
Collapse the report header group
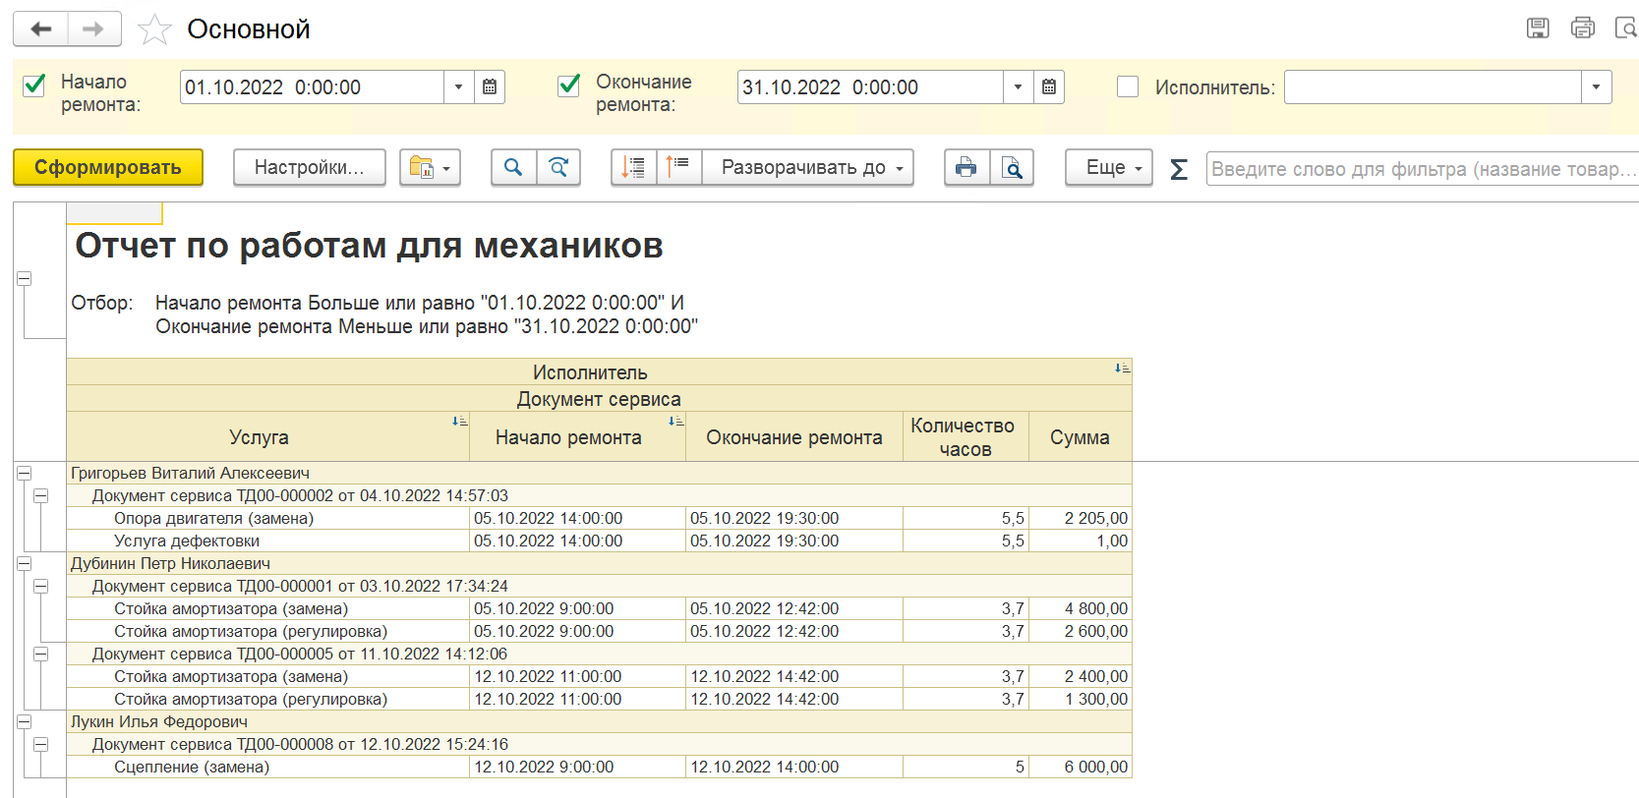point(25,279)
